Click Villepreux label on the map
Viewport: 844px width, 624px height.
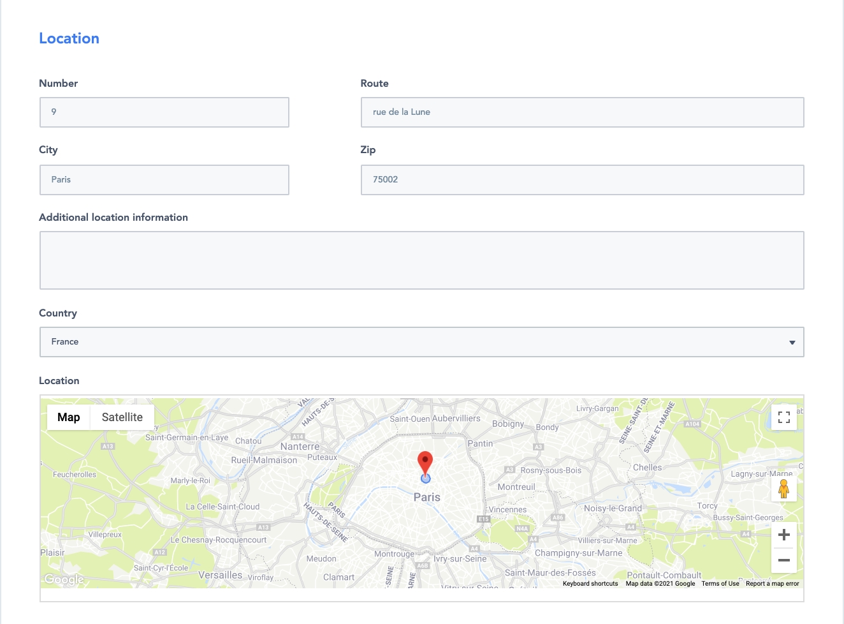[x=105, y=535]
